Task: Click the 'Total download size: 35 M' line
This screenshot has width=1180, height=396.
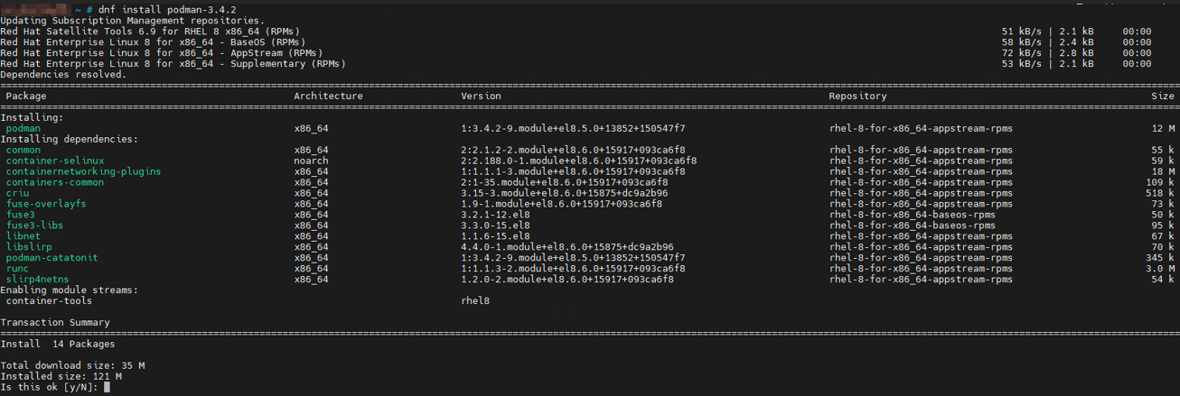Action: coord(72,365)
